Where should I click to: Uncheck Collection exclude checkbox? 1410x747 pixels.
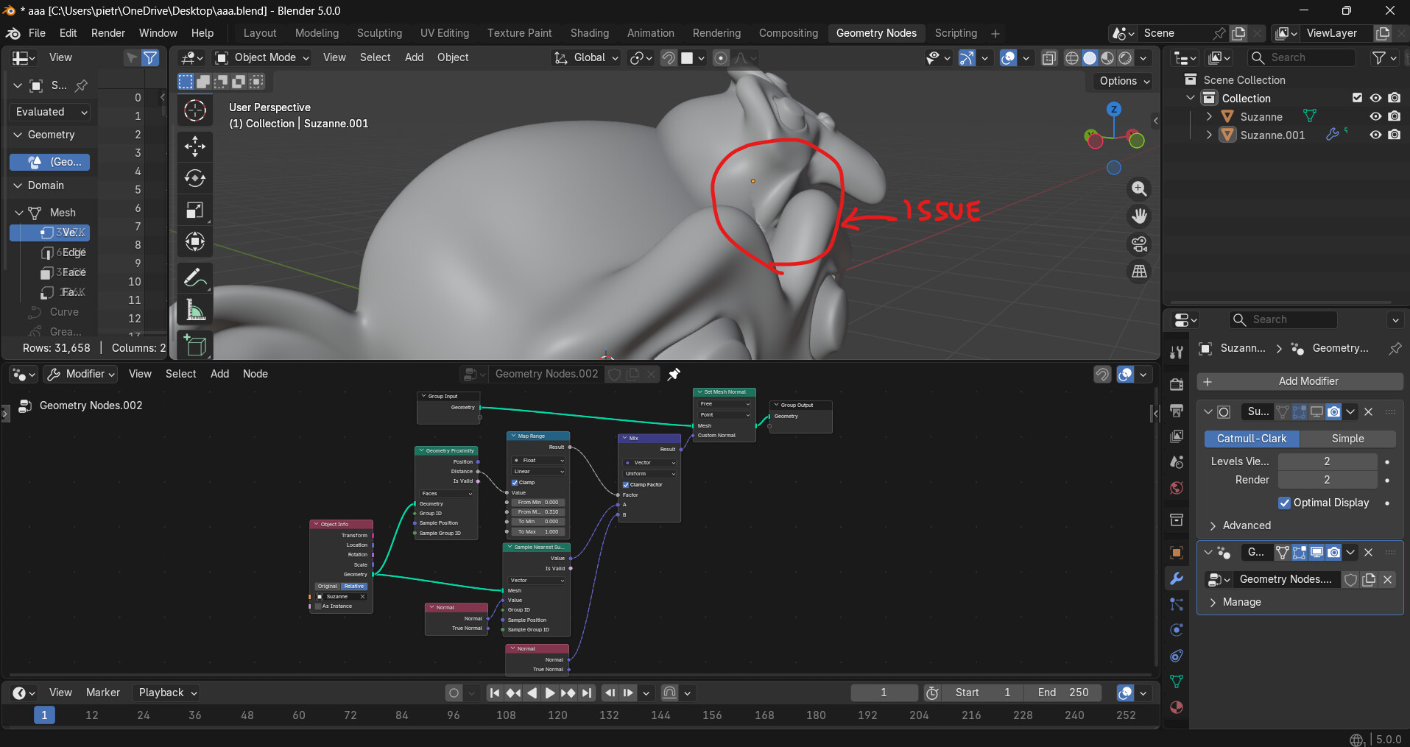[x=1357, y=98]
